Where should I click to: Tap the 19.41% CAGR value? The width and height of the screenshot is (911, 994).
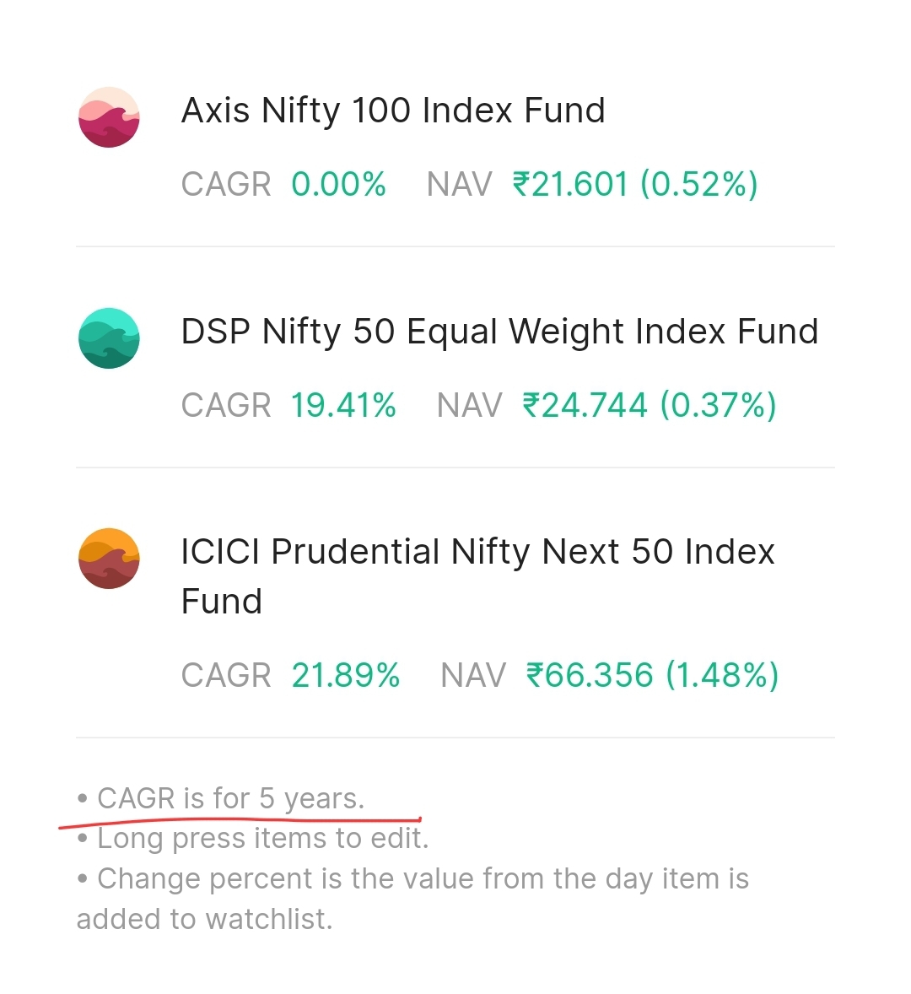[x=343, y=405]
